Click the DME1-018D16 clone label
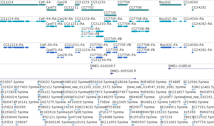This screenshot has width=214, height=126. click(x=180, y=66)
